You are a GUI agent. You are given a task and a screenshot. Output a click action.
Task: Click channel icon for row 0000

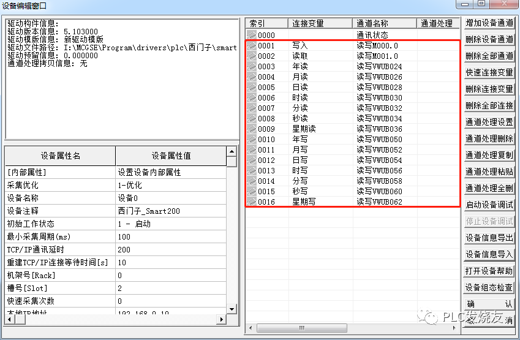tap(252, 35)
